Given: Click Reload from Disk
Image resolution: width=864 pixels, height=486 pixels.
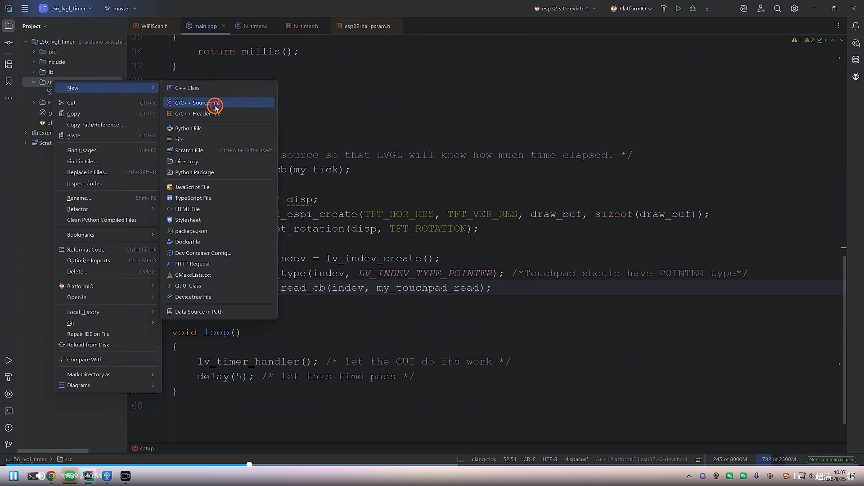Looking at the screenshot, I should tap(107, 345).
